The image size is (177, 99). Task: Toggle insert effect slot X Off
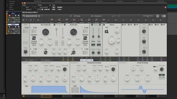[151, 24]
